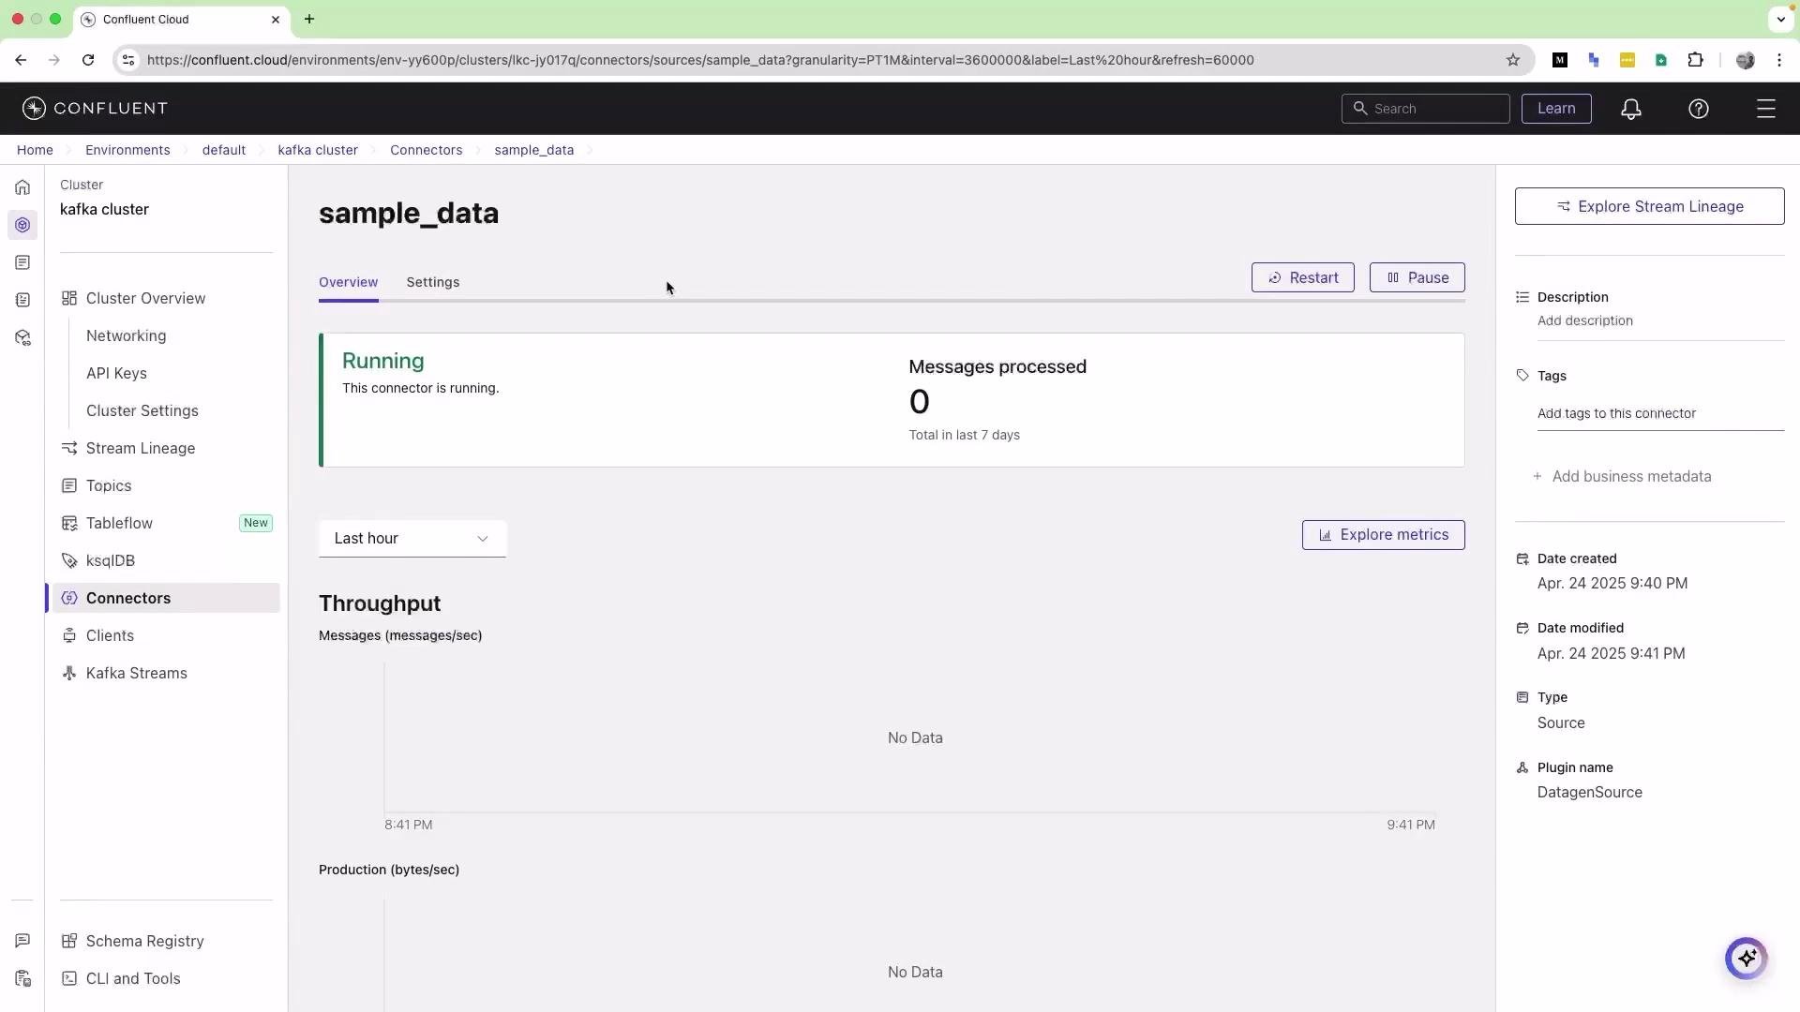Image resolution: width=1800 pixels, height=1012 pixels.
Task: Click Explore Stream Lineage button
Action: point(1649,206)
